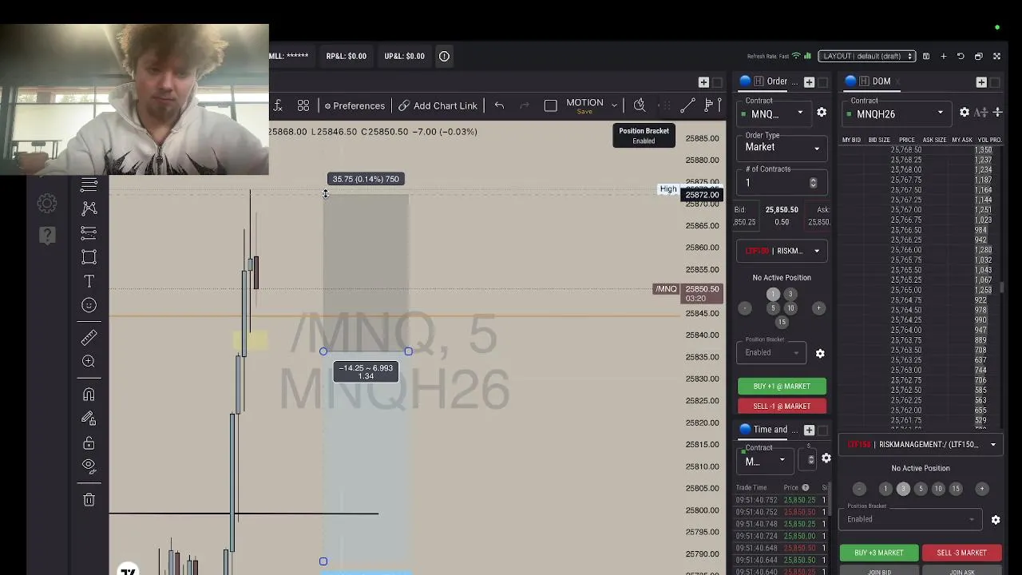
Task: Open DOM Position Bracket Enabled dropdown
Action: 910,519
